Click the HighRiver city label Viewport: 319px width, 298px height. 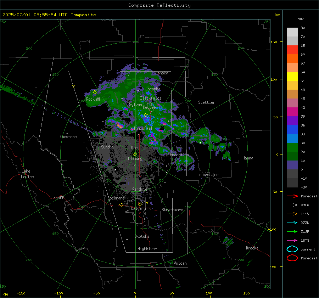point(147,249)
